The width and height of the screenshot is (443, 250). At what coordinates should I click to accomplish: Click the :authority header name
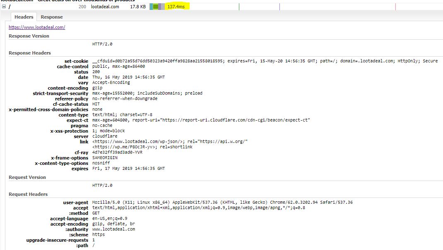(77, 229)
